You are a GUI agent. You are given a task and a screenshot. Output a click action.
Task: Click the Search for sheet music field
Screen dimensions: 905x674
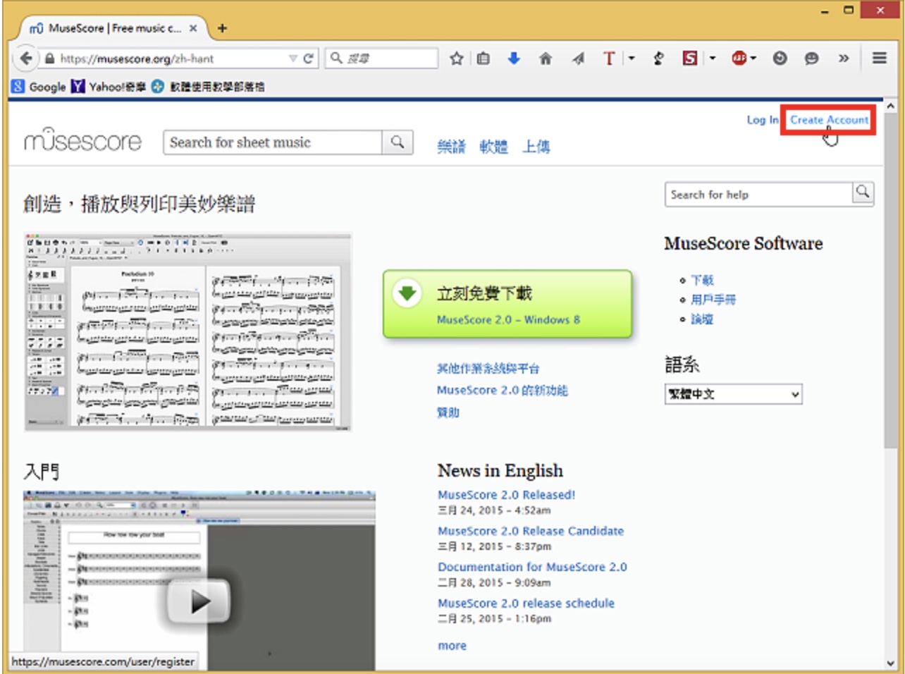(x=273, y=142)
